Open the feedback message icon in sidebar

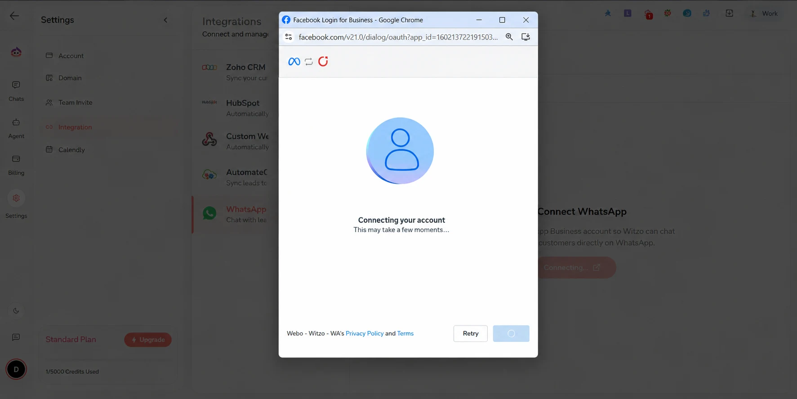click(16, 337)
